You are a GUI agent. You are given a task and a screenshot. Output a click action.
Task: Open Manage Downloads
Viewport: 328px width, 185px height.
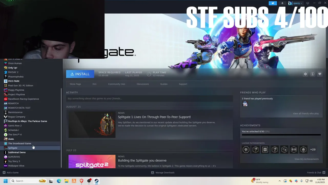pyautogui.click(x=163, y=173)
